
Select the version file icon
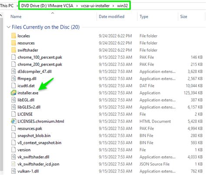(13, 150)
